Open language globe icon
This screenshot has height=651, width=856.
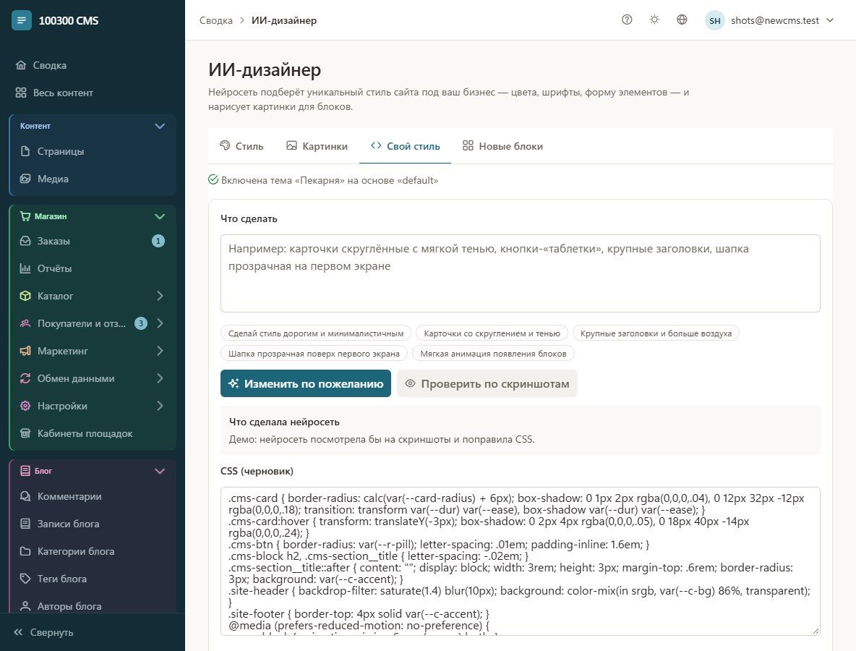pyautogui.click(x=682, y=20)
